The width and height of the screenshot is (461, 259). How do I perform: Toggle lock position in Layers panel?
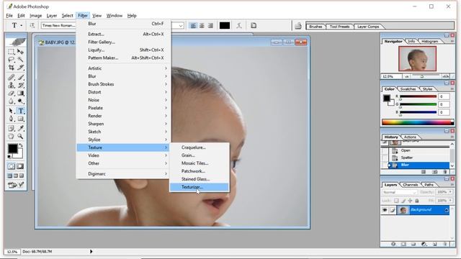[x=410, y=201]
